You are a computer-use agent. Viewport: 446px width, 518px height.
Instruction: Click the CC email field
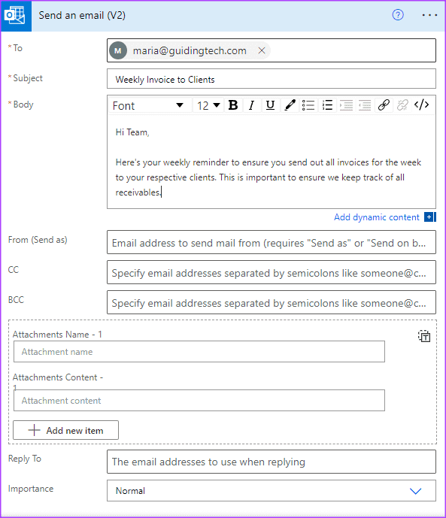(x=272, y=273)
